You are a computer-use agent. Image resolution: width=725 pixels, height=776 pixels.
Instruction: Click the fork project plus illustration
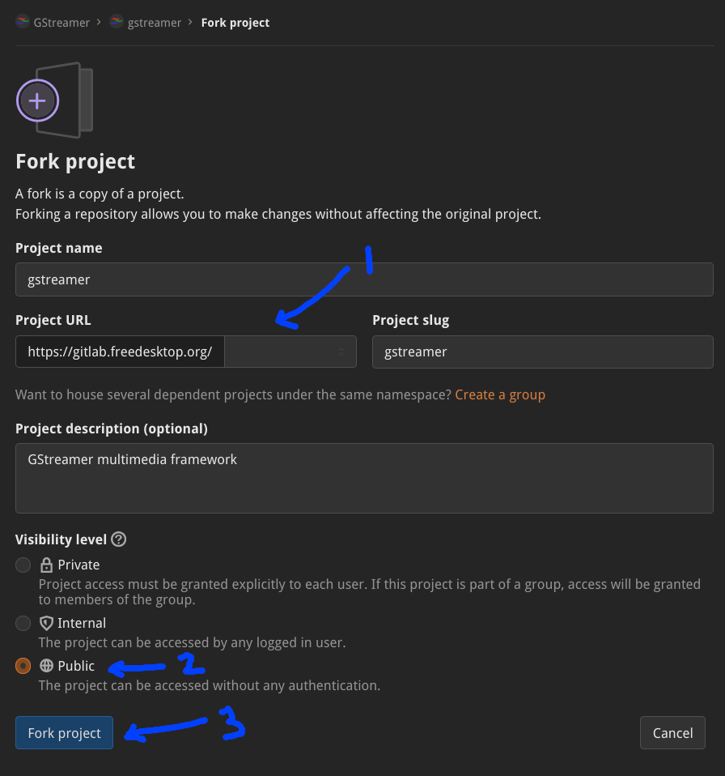[38, 101]
